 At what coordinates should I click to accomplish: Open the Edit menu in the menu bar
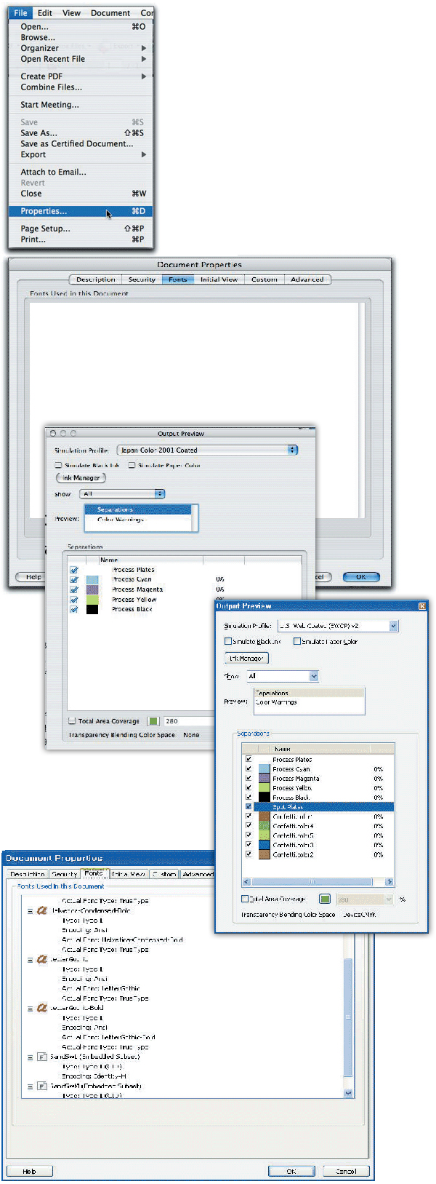(x=45, y=12)
